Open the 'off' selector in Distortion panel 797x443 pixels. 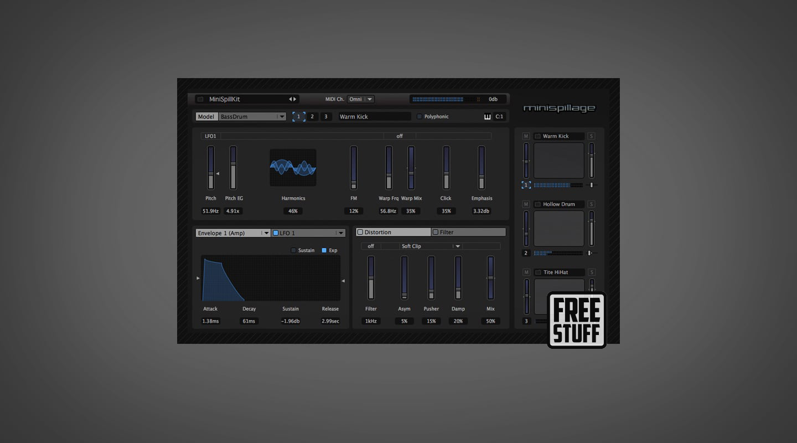pyautogui.click(x=371, y=246)
